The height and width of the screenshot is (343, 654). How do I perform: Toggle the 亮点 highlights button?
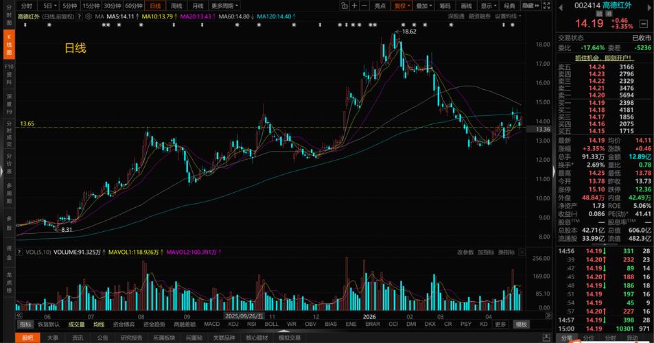click(380, 6)
